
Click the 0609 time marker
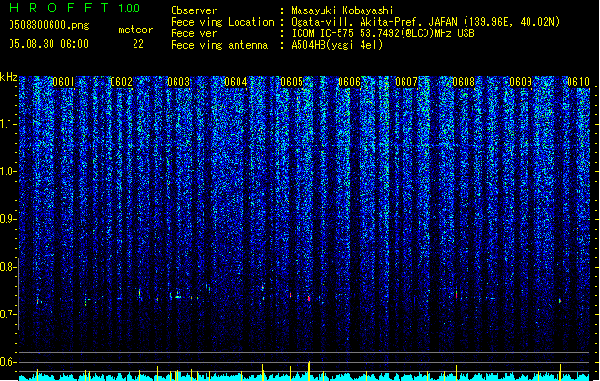[521, 82]
